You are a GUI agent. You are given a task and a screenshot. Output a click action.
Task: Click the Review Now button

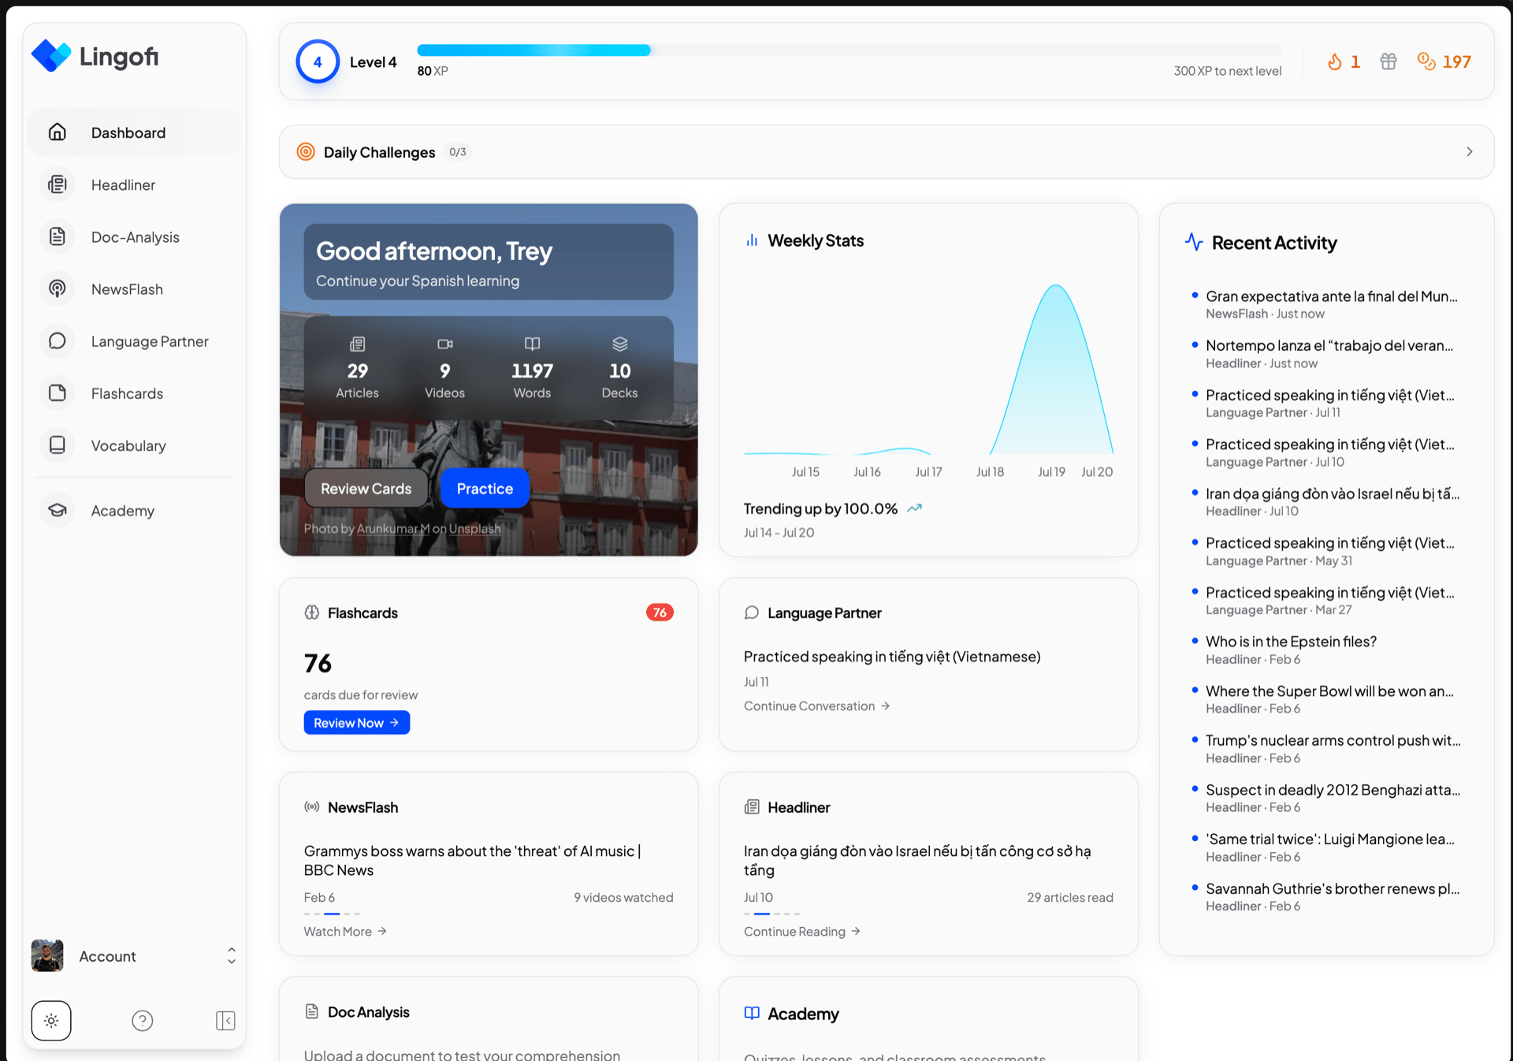point(357,722)
